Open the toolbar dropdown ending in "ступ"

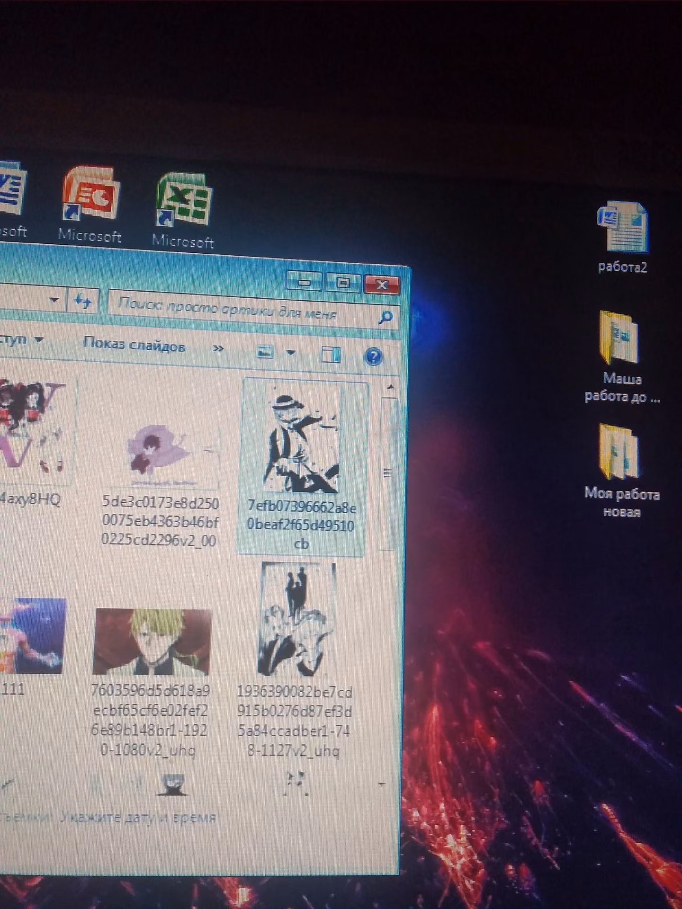tap(21, 339)
